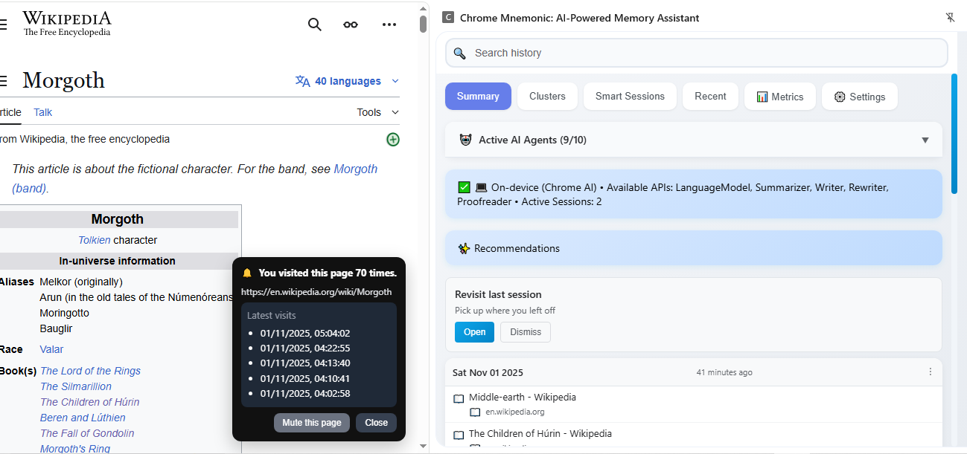
Task: Click the Wikipedia page vertical scrollbar thumb
Action: pyautogui.click(x=423, y=24)
